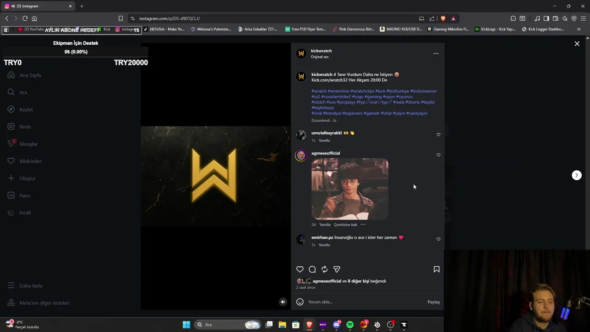Screen dimensions: 590x332
Task: Open the Harry Potter GIF in comments
Action: coord(350,189)
